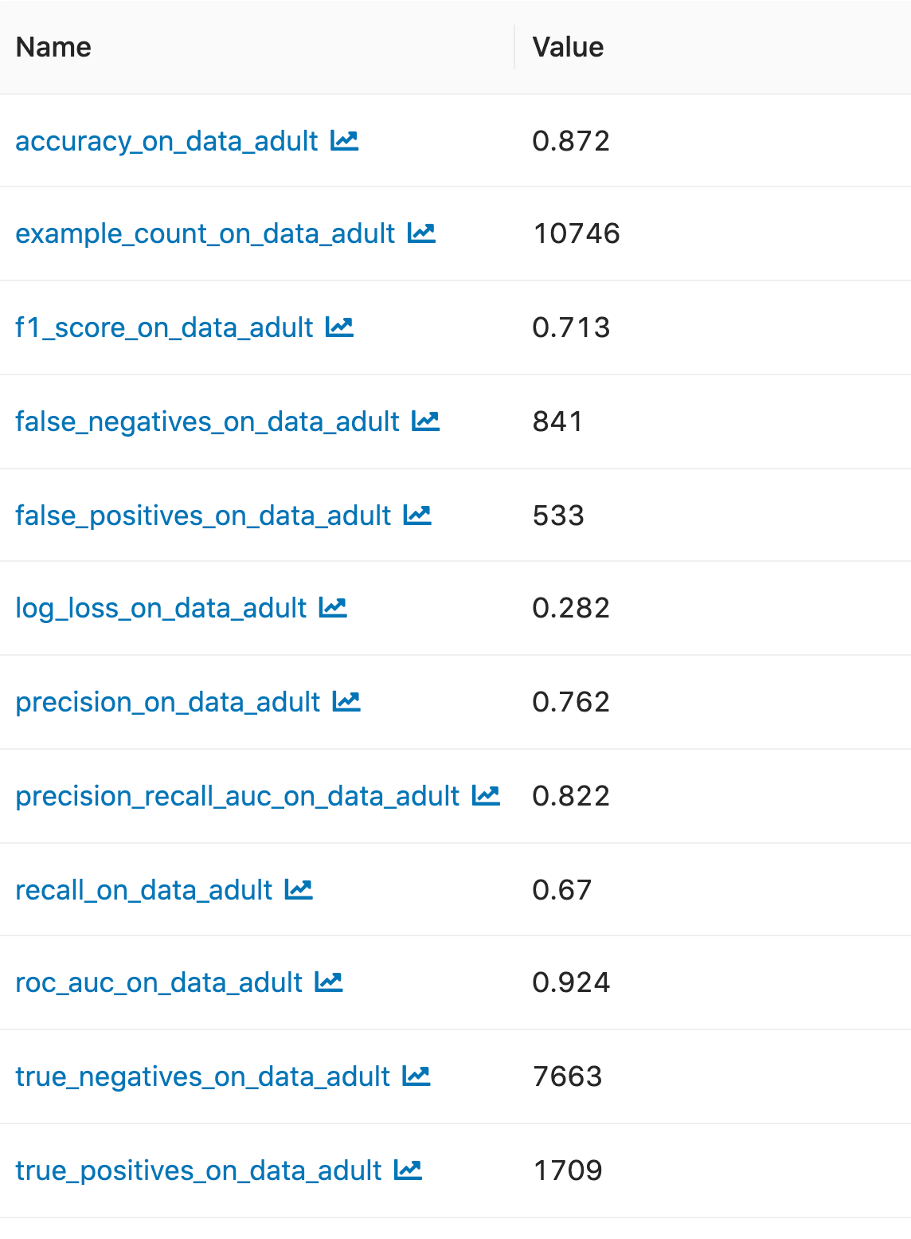Open chart icon for true_positives_on_data_adult
Screen dimensions: 911x1239
(409, 1170)
